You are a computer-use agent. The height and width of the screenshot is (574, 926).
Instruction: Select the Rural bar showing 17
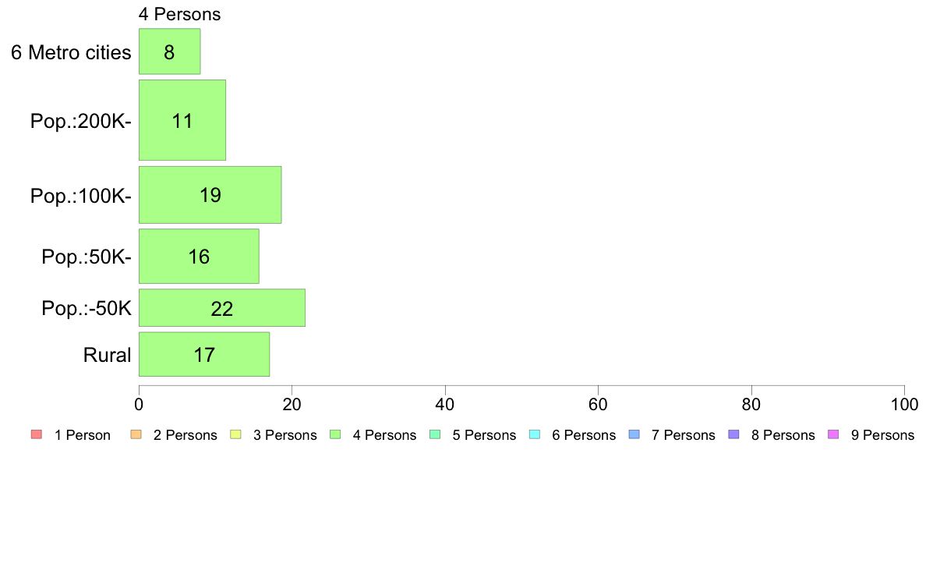click(x=203, y=354)
